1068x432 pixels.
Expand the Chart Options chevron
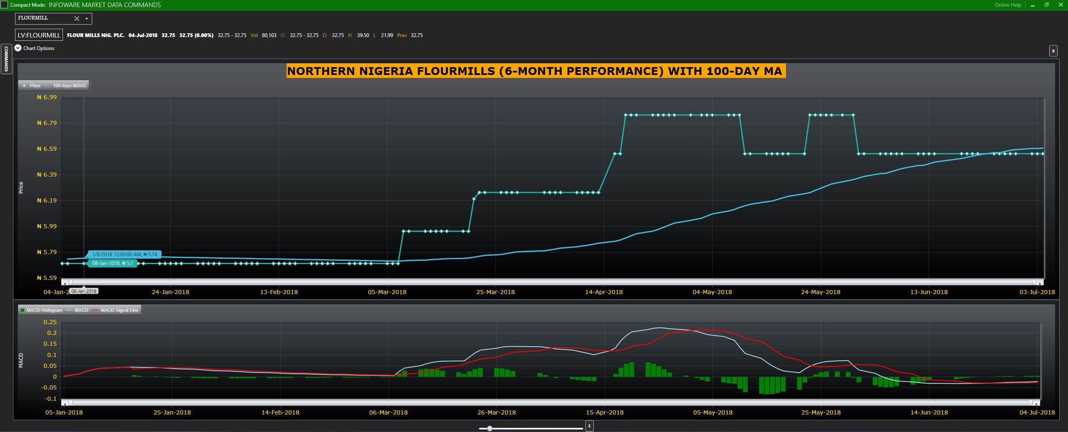click(x=18, y=48)
